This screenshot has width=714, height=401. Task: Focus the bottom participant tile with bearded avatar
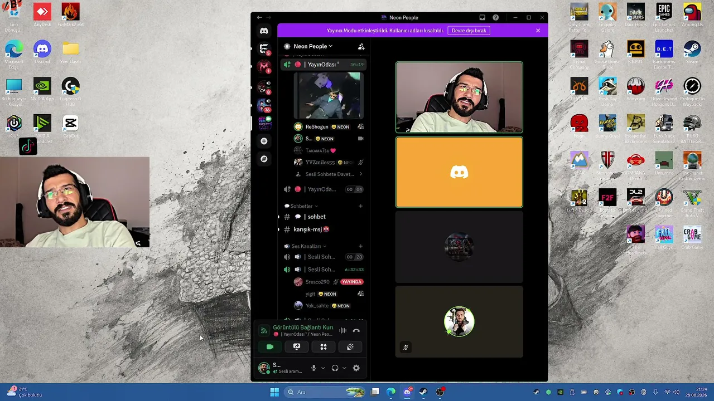coord(459,321)
